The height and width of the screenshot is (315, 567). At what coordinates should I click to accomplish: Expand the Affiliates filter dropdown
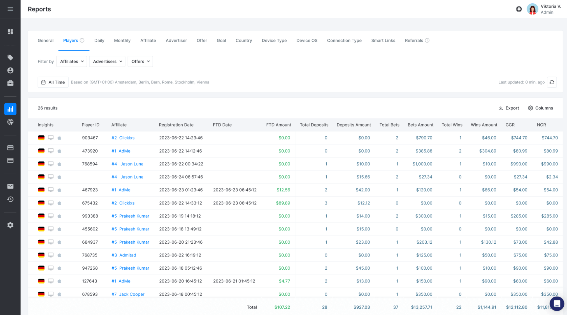72,61
